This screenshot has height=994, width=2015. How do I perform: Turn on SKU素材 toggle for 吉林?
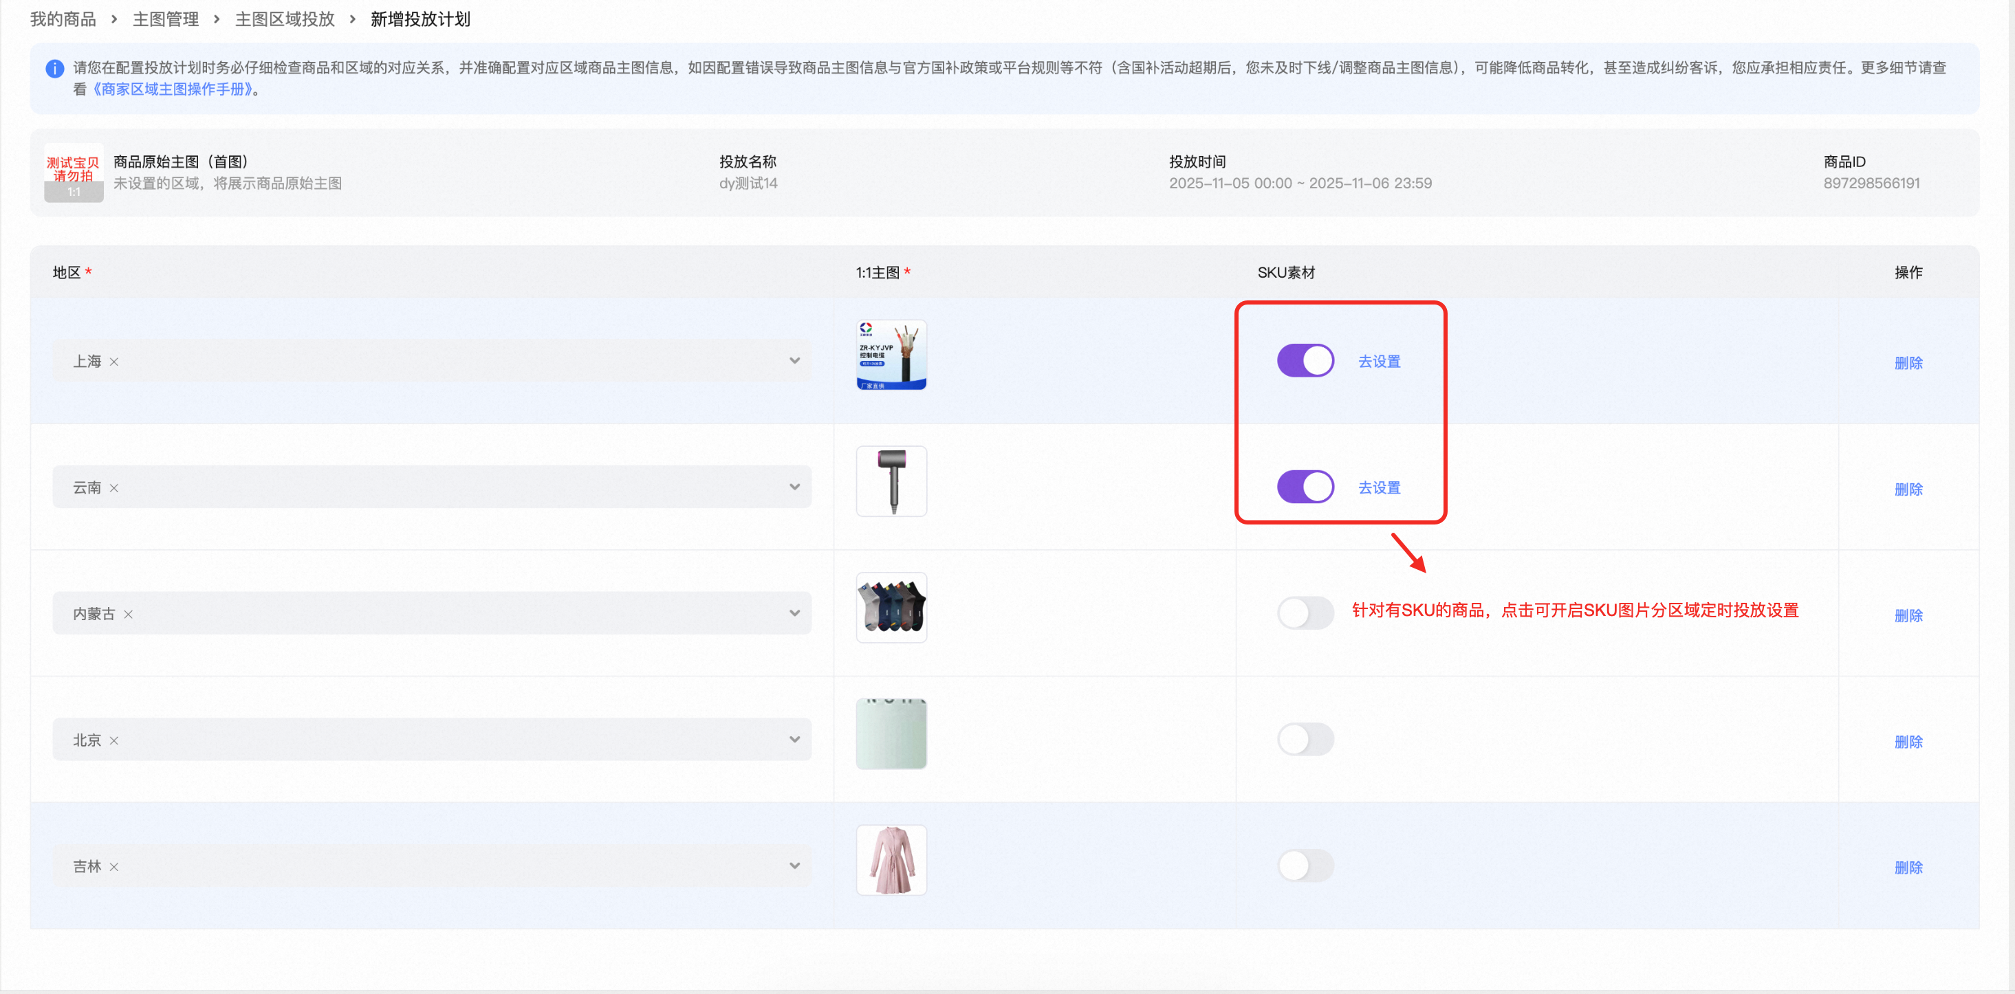click(1305, 865)
